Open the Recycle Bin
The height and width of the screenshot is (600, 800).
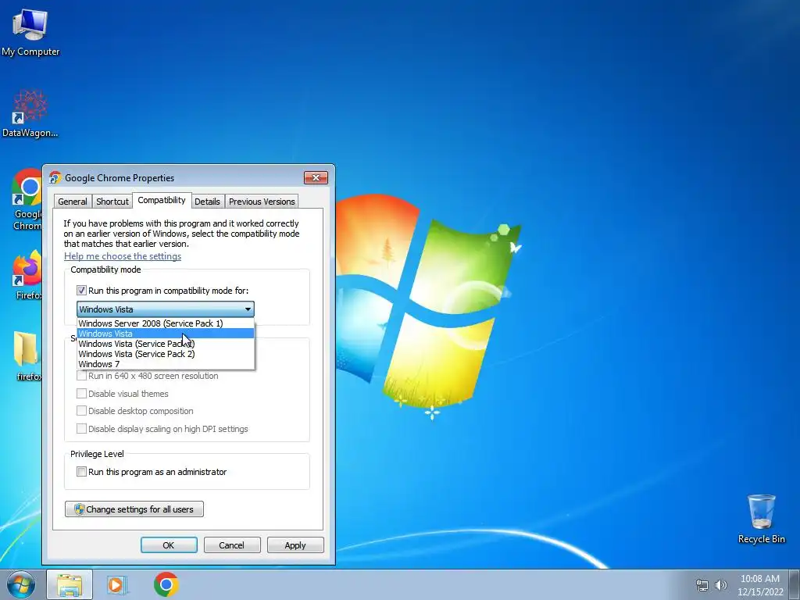click(761, 519)
